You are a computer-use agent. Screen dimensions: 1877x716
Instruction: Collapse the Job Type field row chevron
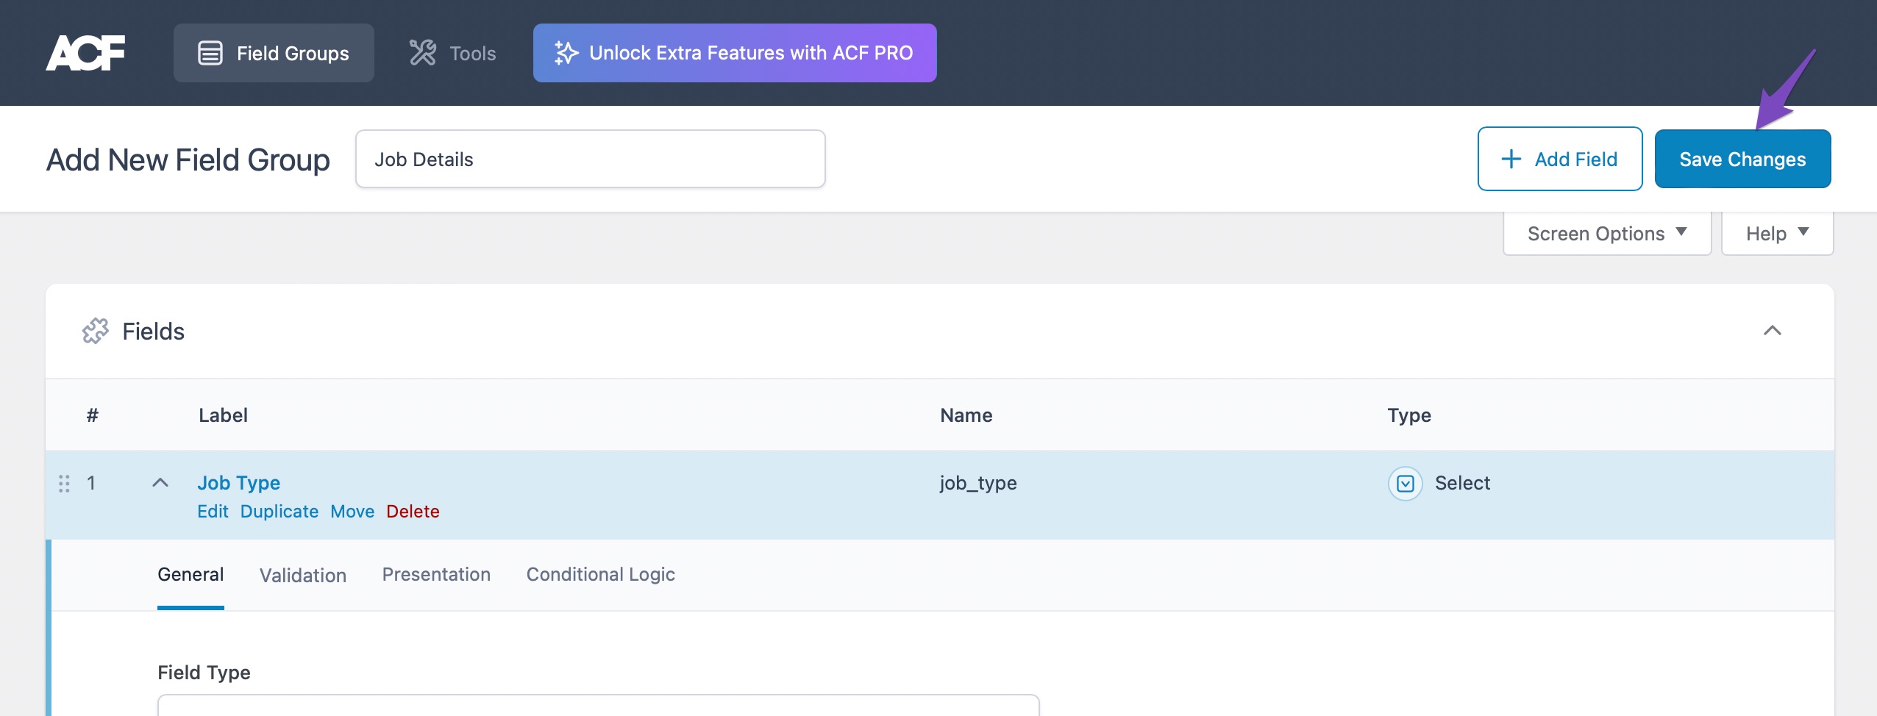coord(160,483)
